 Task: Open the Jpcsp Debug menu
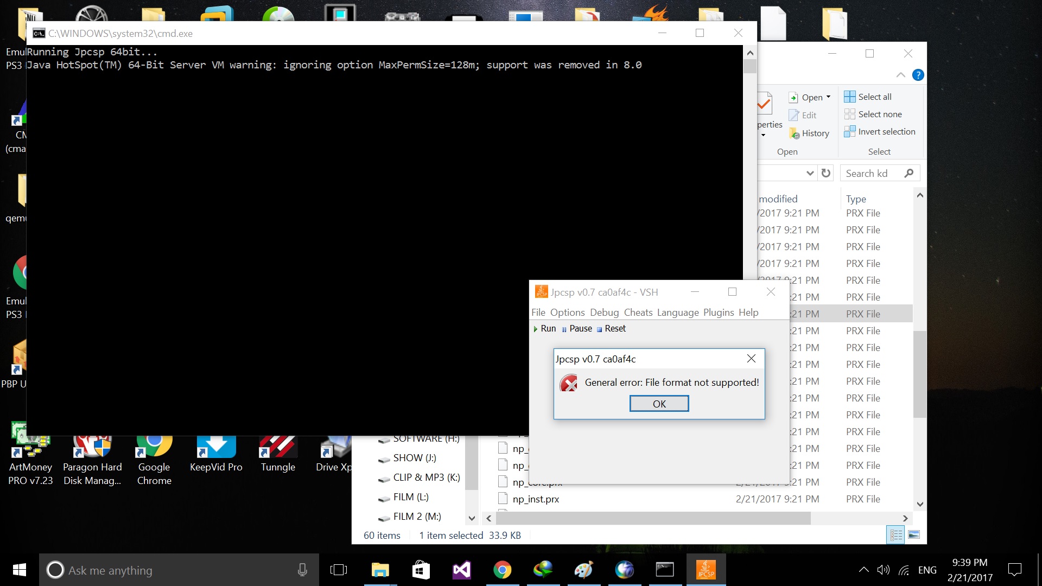604,313
